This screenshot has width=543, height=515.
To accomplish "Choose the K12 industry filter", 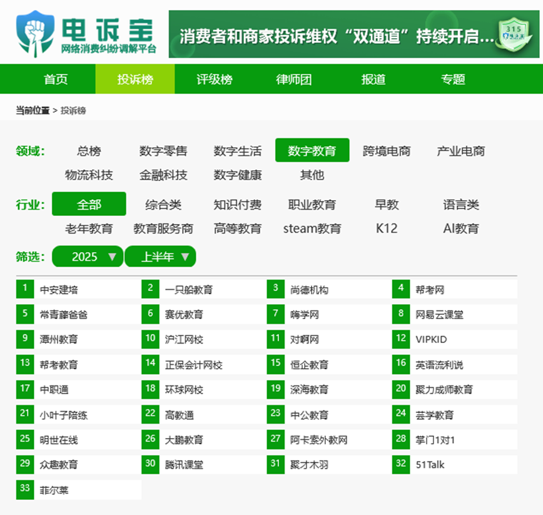I will 387,228.
